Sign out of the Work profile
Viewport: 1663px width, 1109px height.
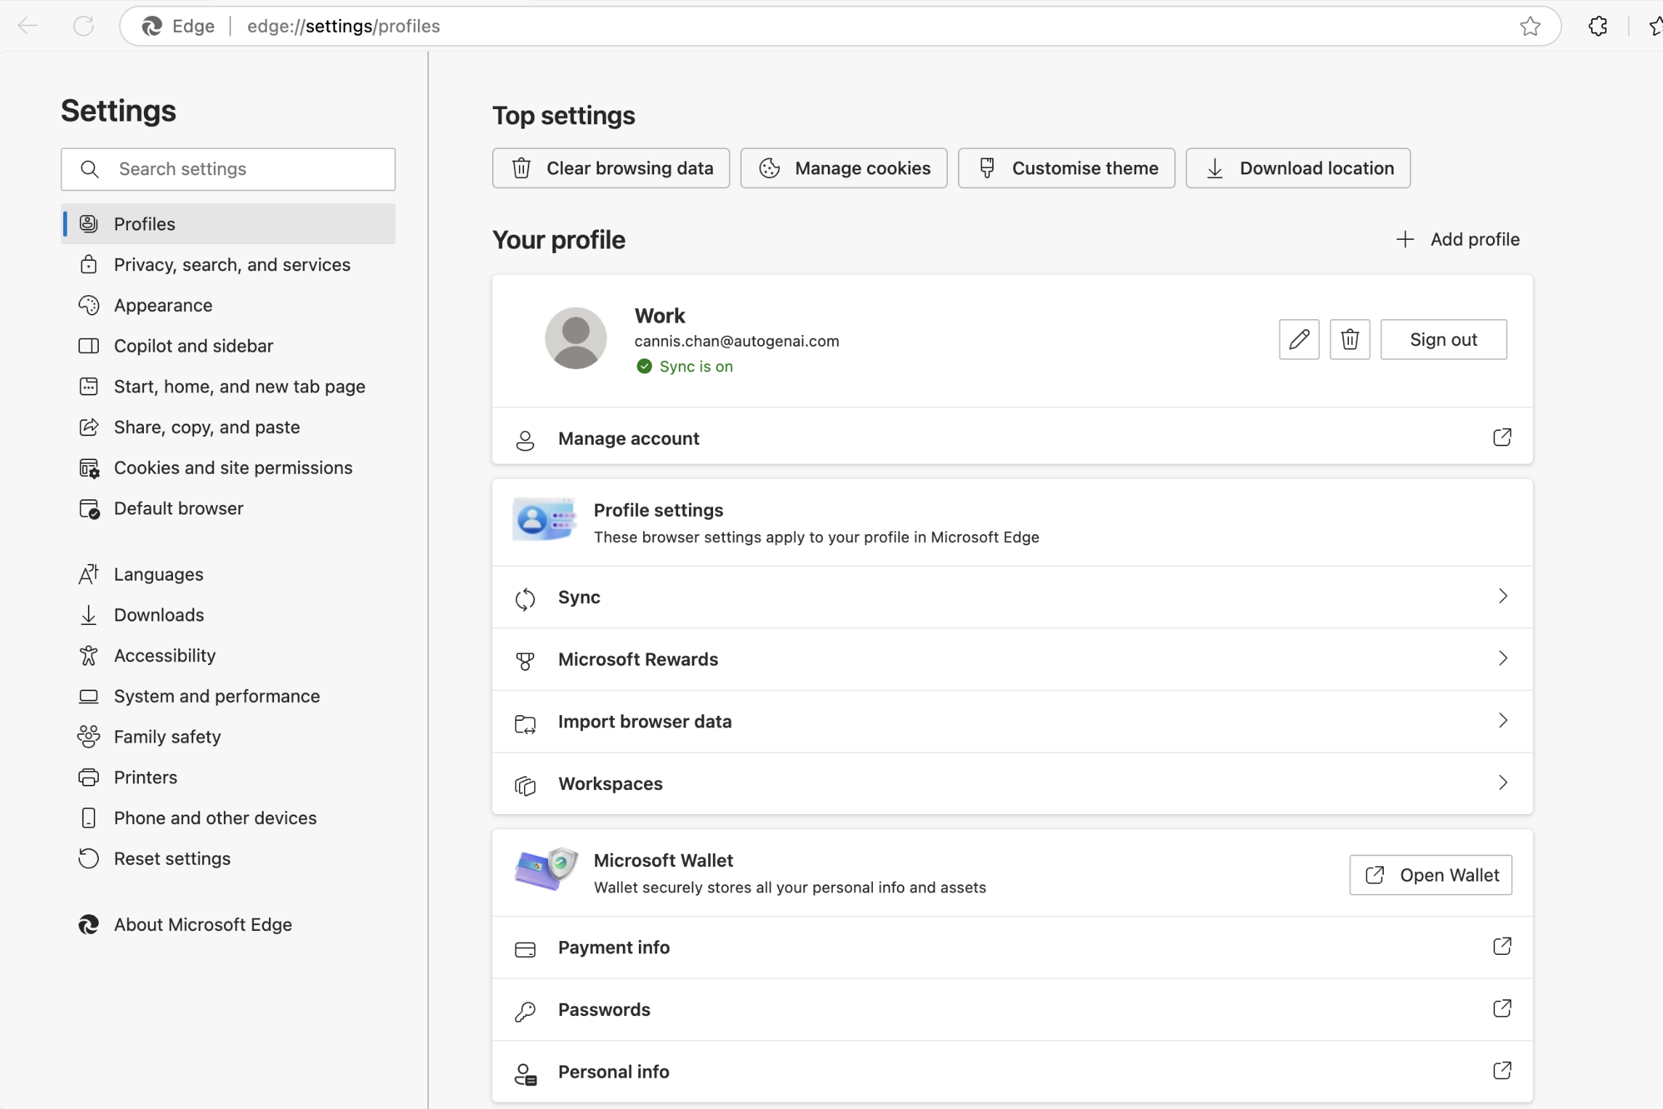click(1443, 339)
